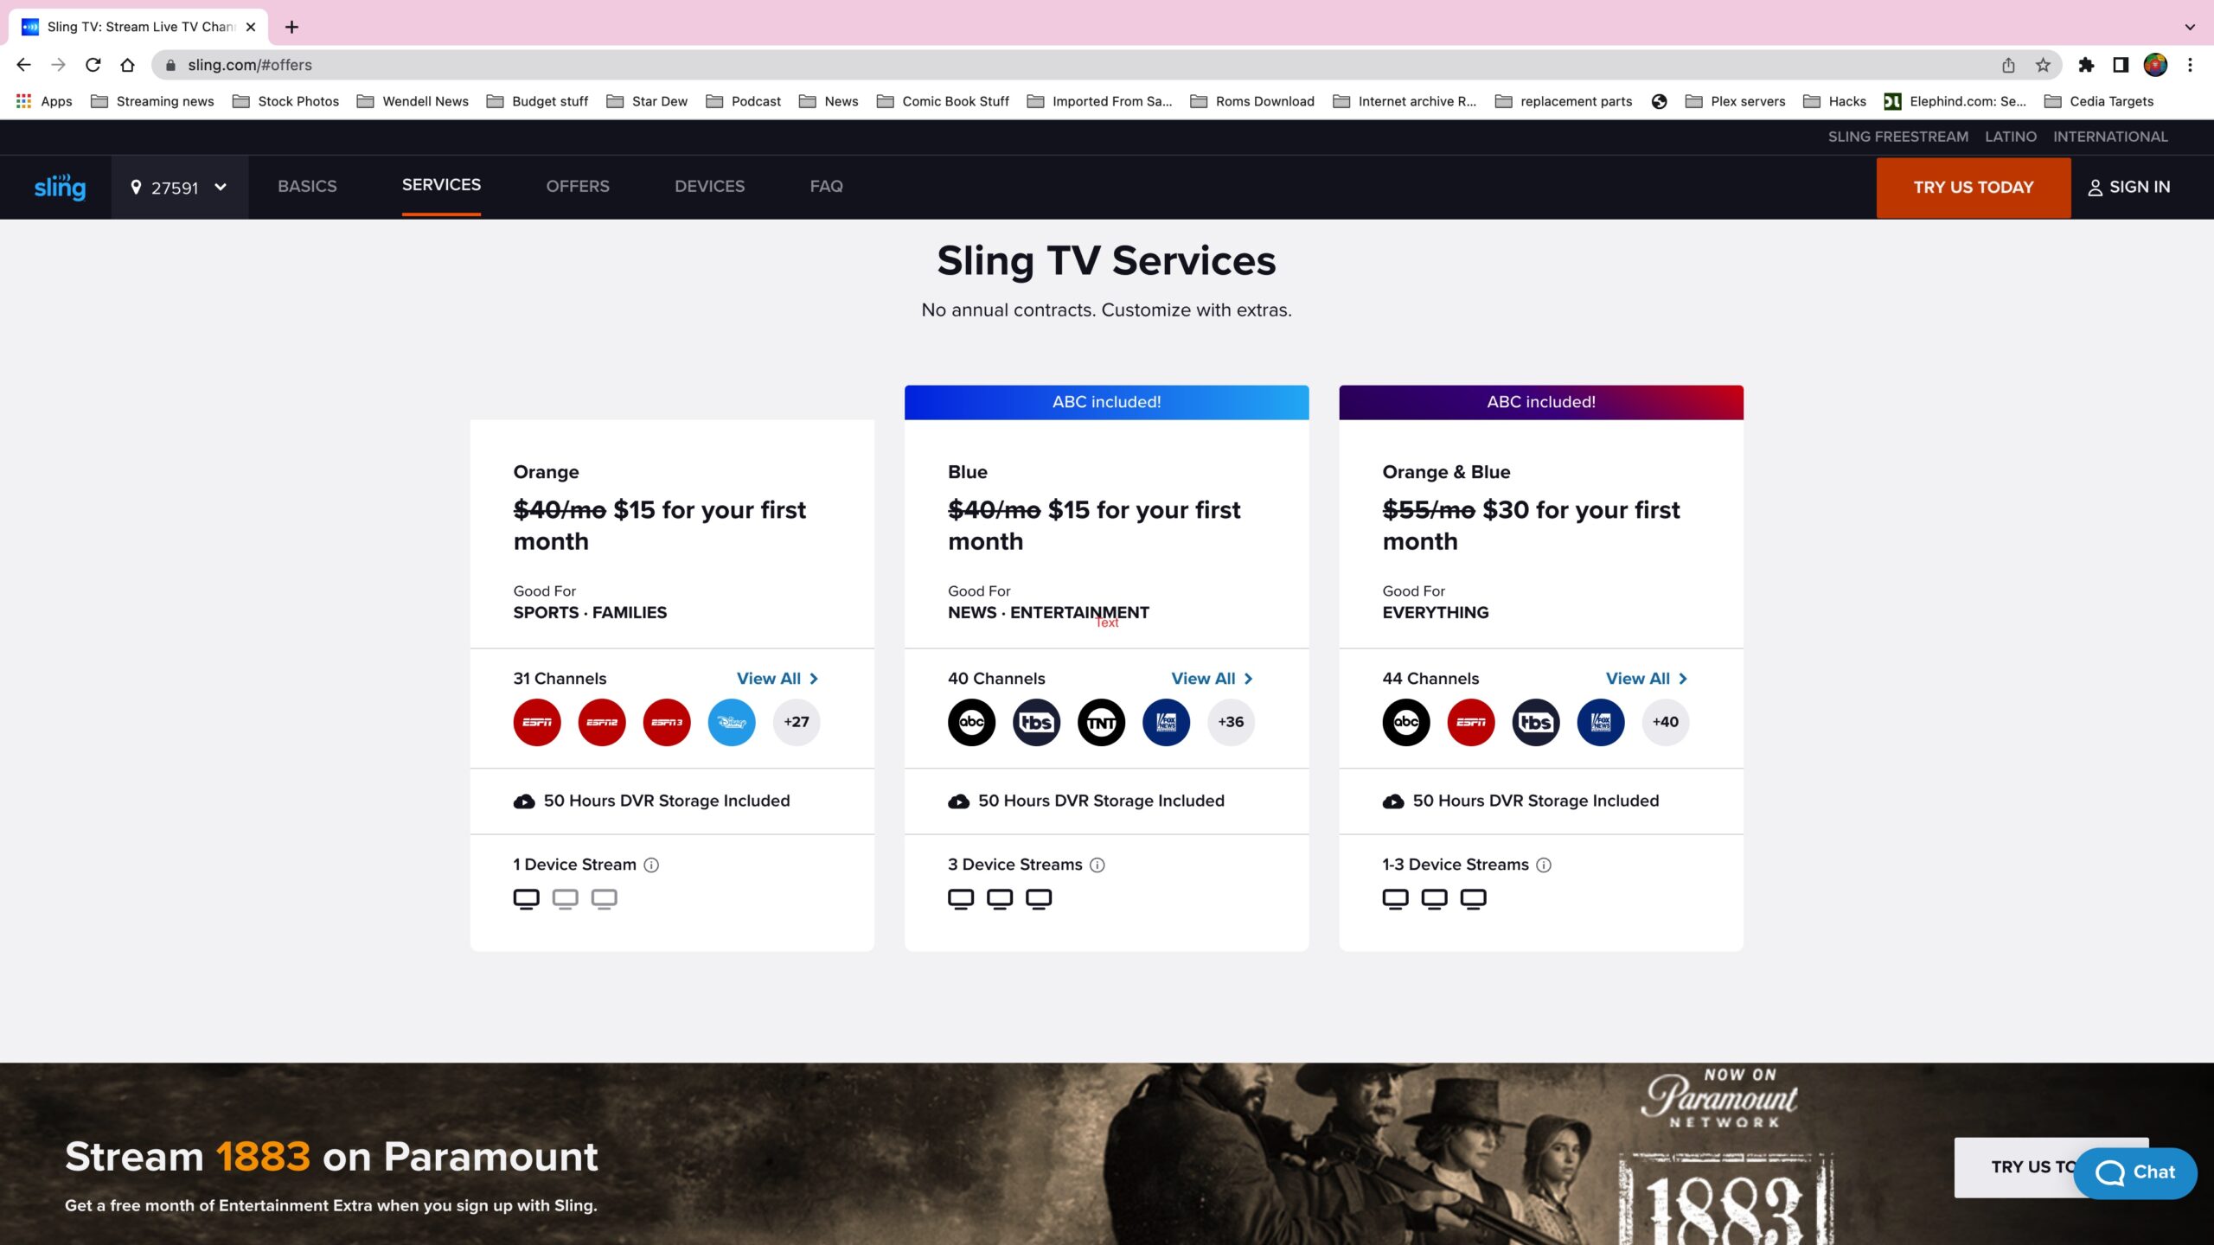Open the DEVICES nav section

[x=709, y=187]
